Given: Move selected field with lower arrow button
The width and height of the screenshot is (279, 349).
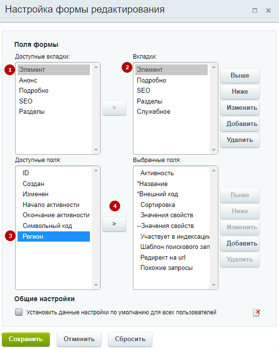Looking at the screenshot, I should [x=114, y=224].
